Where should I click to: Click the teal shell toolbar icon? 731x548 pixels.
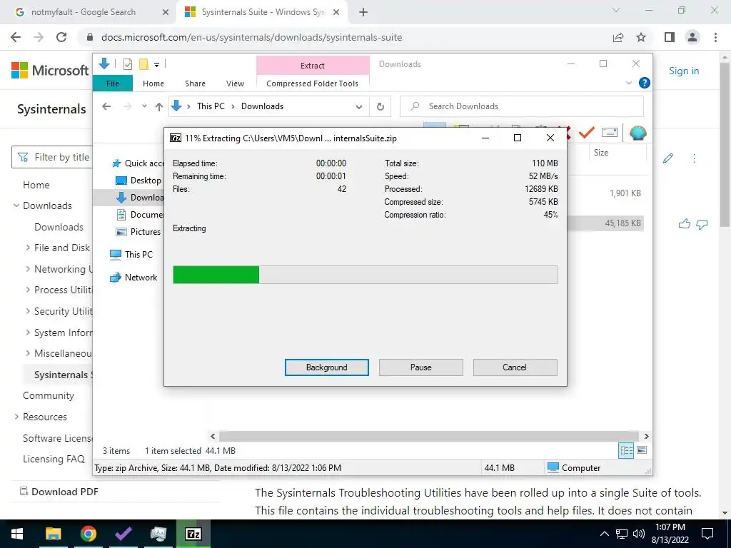click(x=637, y=133)
